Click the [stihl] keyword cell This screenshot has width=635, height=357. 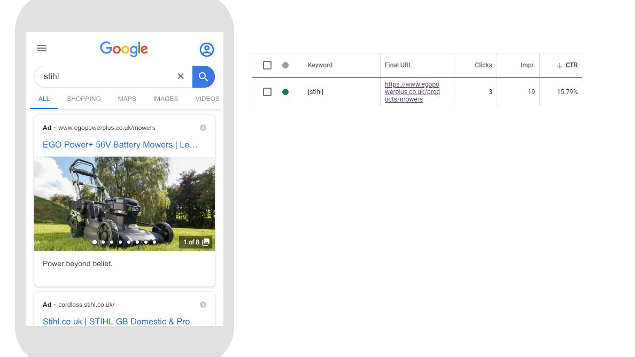[315, 92]
